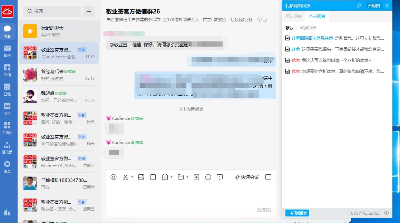Pin the 礼恰网络科技 panel
This screenshot has height=223, width=400.
359,6
